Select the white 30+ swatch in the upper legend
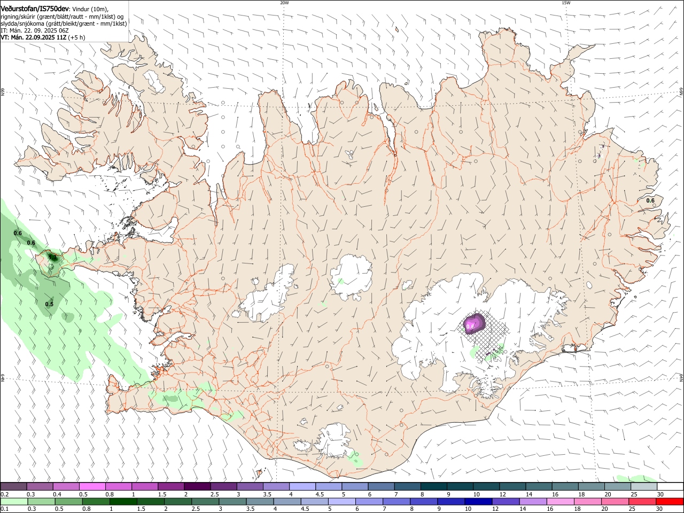The height and width of the screenshot is (513, 684). (670, 486)
